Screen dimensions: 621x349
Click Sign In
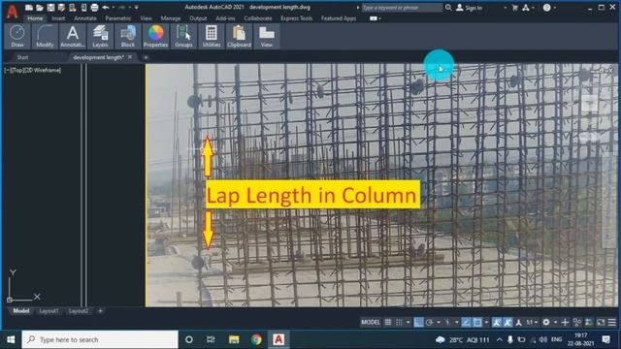469,8
